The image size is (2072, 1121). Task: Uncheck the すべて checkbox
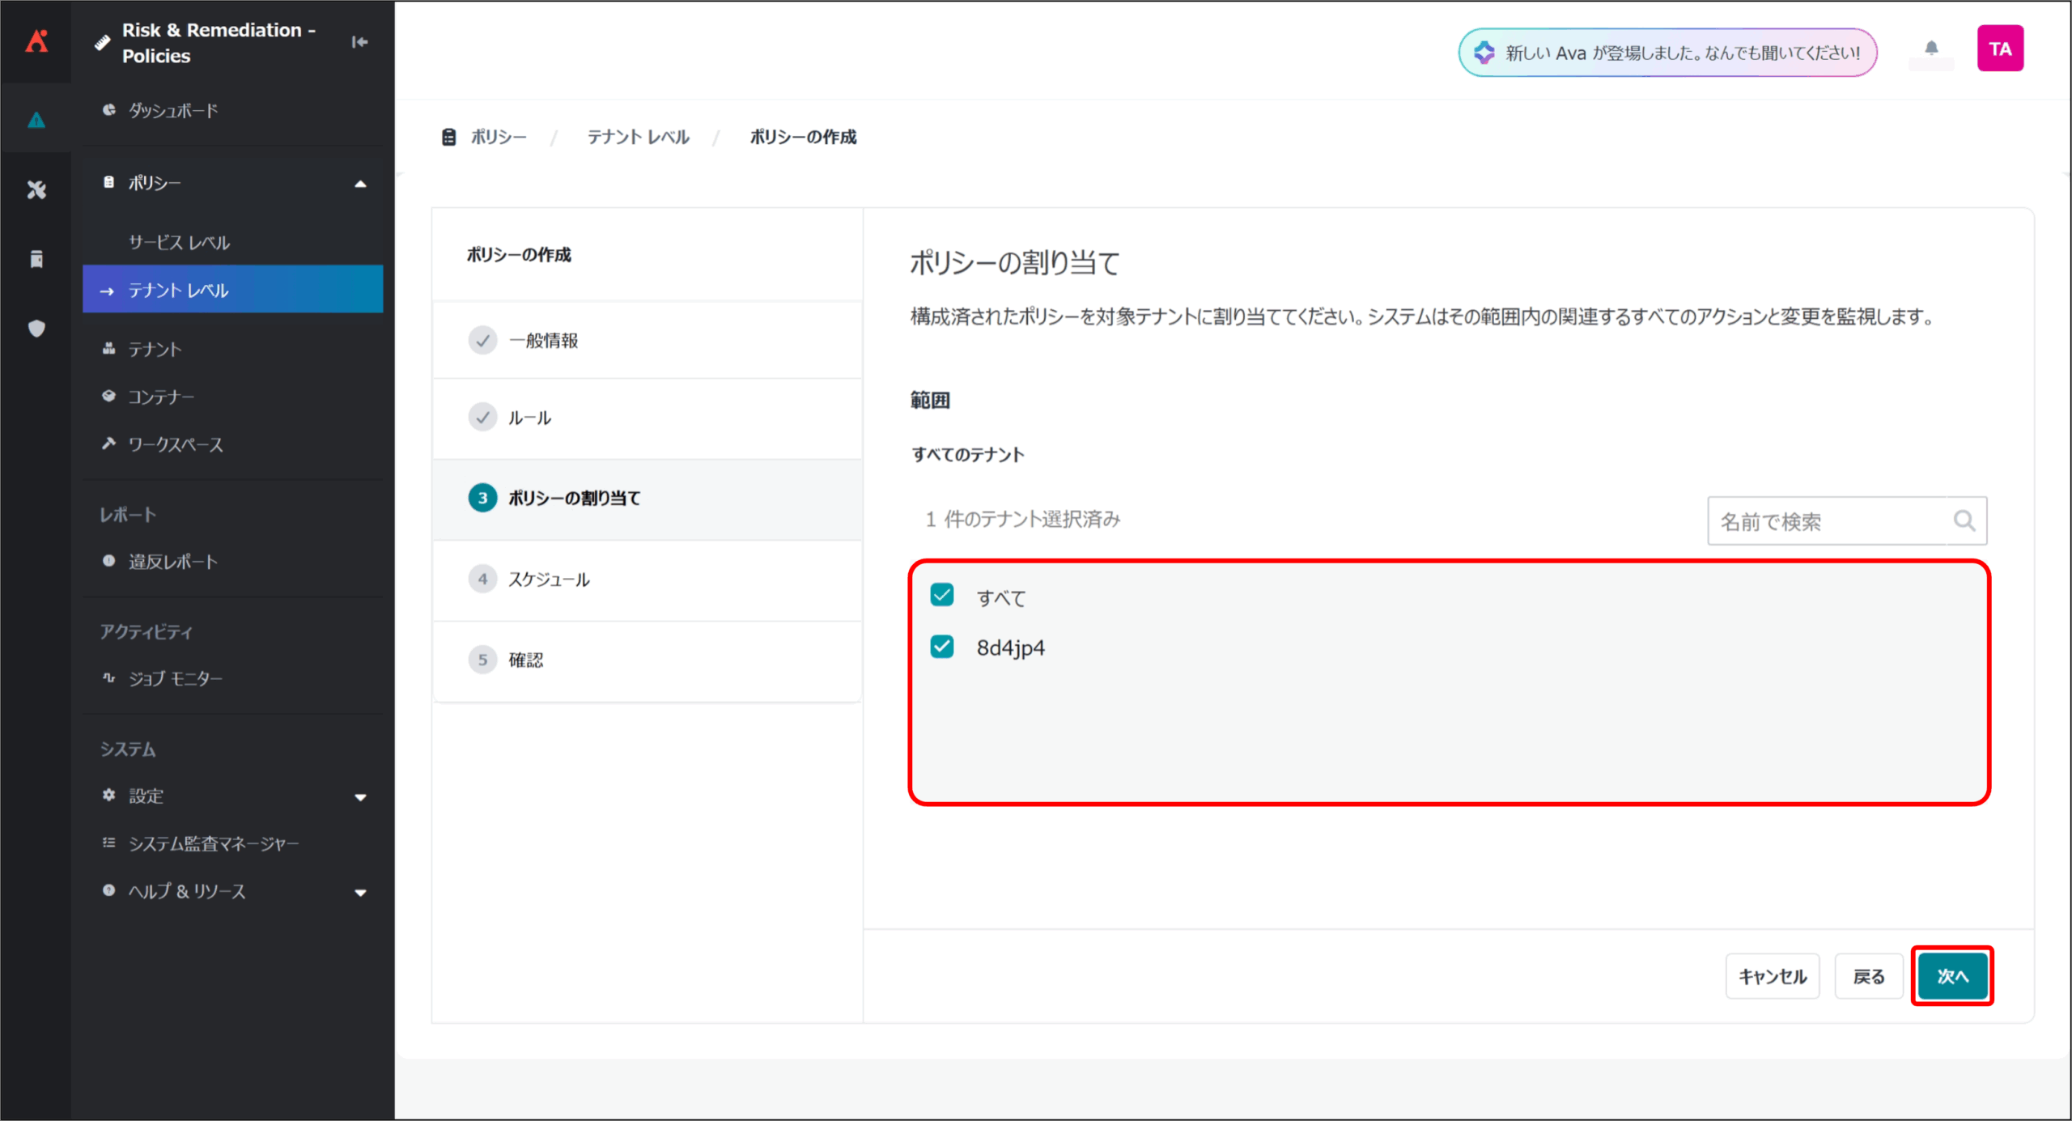[942, 596]
